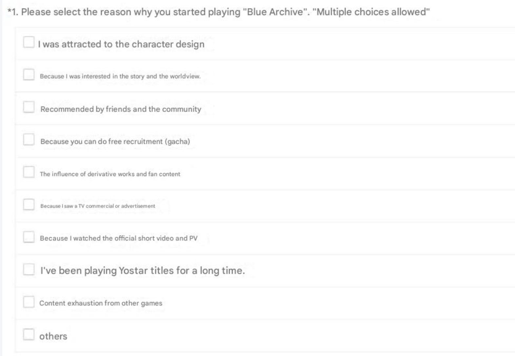Tick the TV commercial or advertisement checkbox

coord(29,205)
